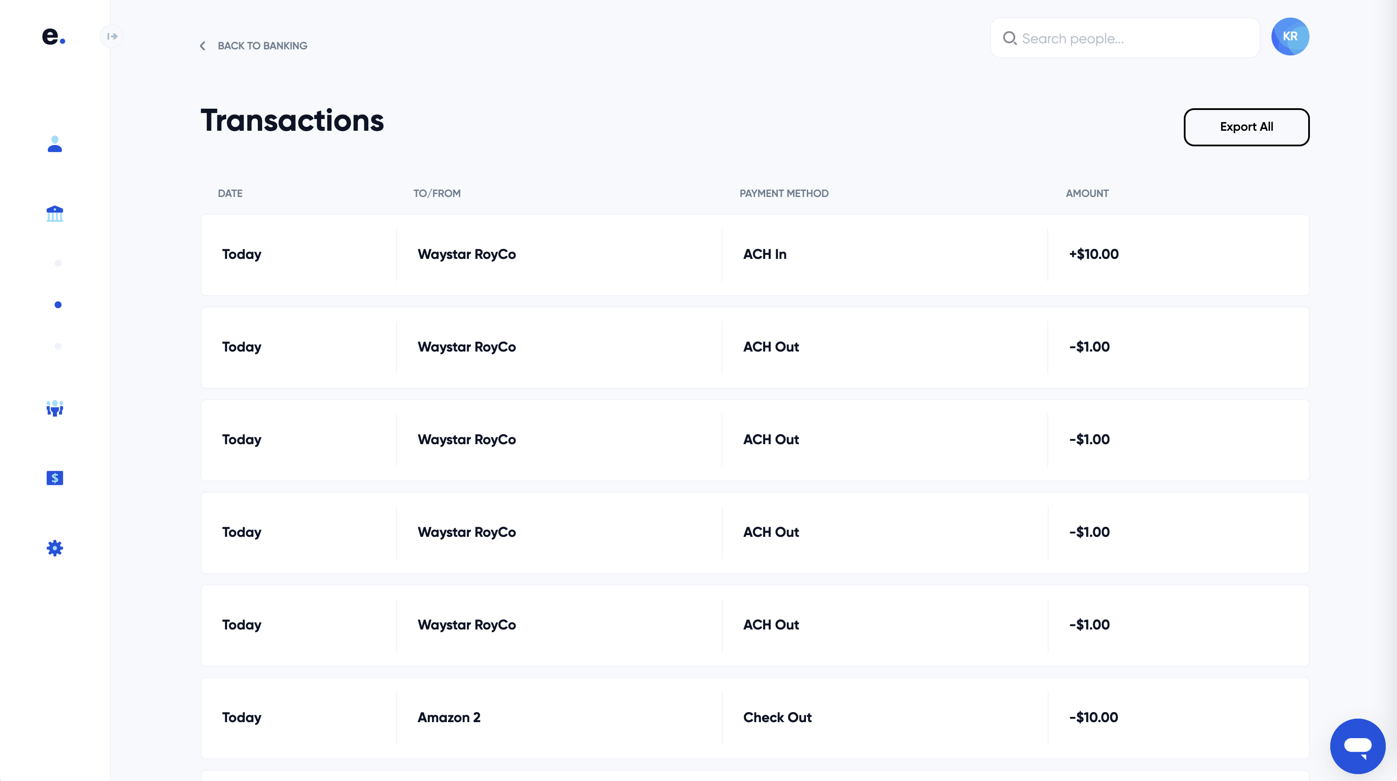Select the active blue dot sub-item
1397x781 pixels.
58,305
